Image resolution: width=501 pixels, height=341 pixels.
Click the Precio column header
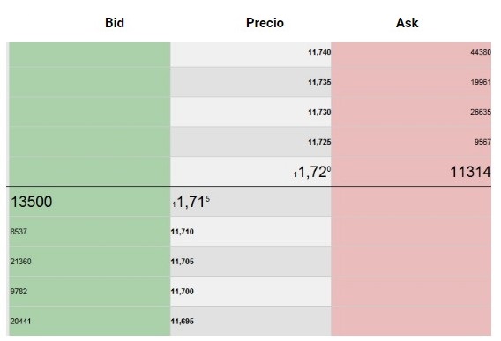[265, 23]
